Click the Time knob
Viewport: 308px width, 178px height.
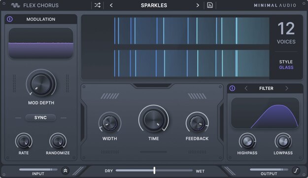click(x=154, y=119)
